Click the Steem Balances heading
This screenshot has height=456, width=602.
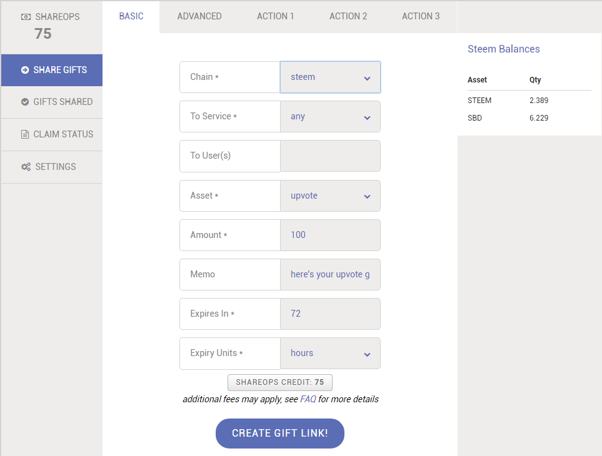point(504,49)
